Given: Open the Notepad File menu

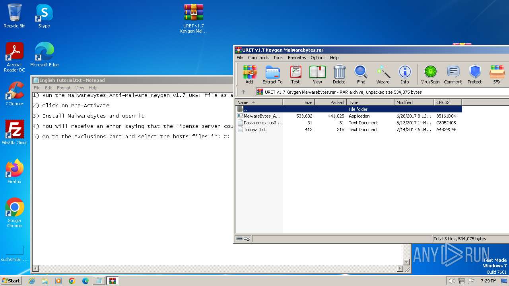Looking at the screenshot, I should 37,88.
